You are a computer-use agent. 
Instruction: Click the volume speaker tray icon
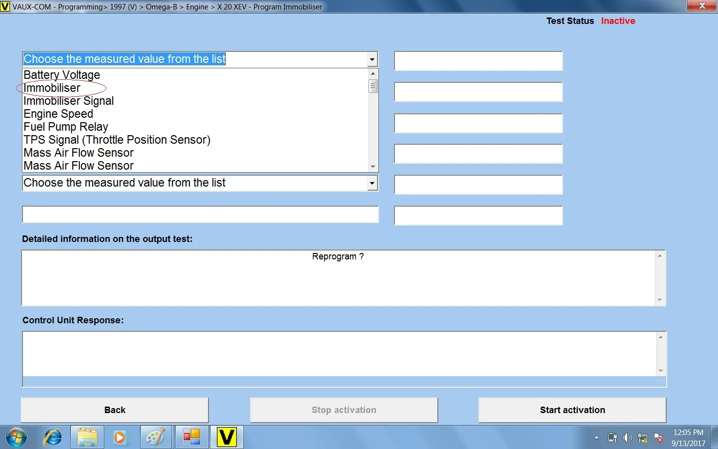click(628, 438)
